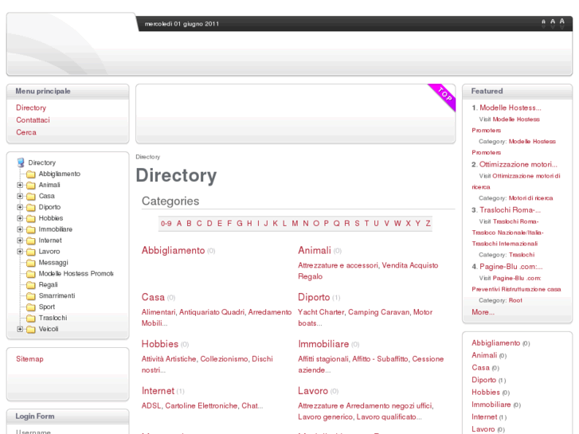The width and height of the screenshot is (579, 434).
Task: Click the Smarrimenti folder icon in tree
Action: coord(31,296)
